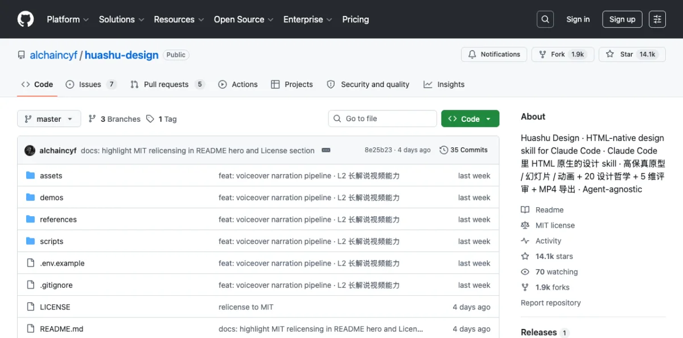The height and width of the screenshot is (338, 683).
Task: Click the 35 Commits link
Action: coord(464,150)
